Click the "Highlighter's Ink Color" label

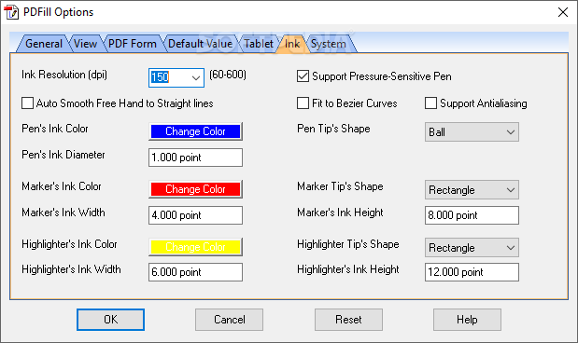(69, 244)
